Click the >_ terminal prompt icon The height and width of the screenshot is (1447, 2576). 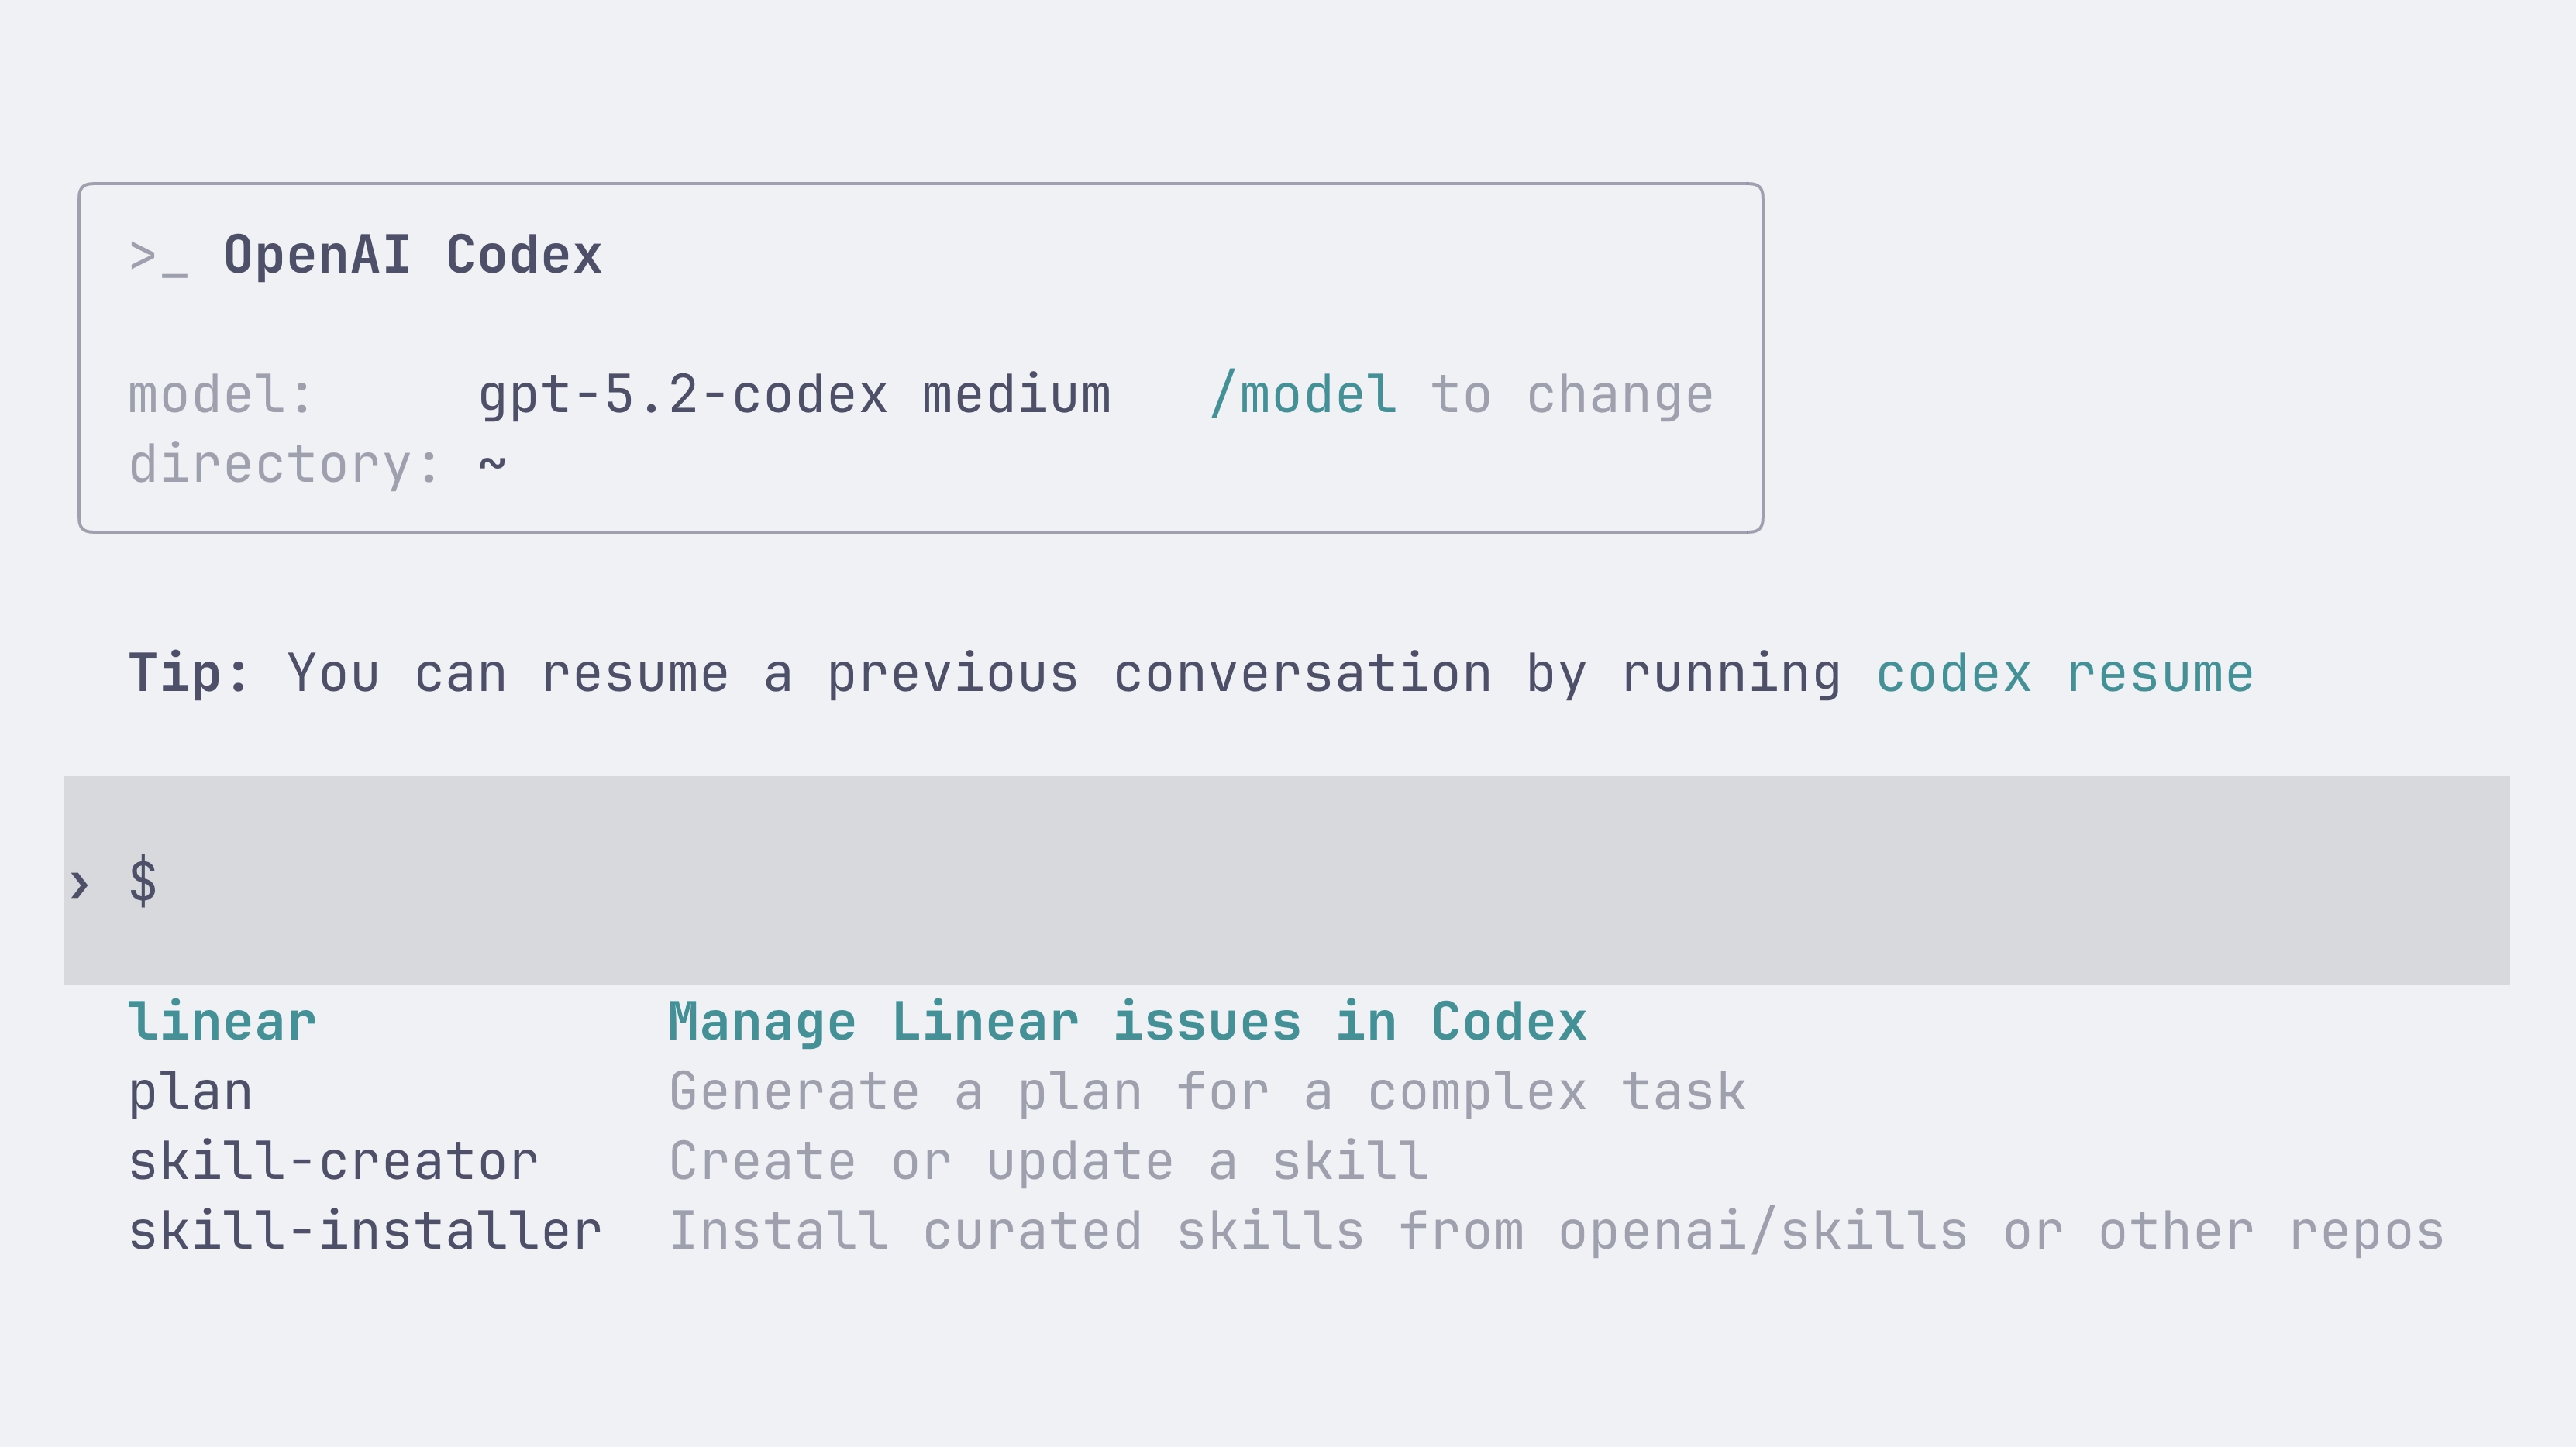[158, 257]
